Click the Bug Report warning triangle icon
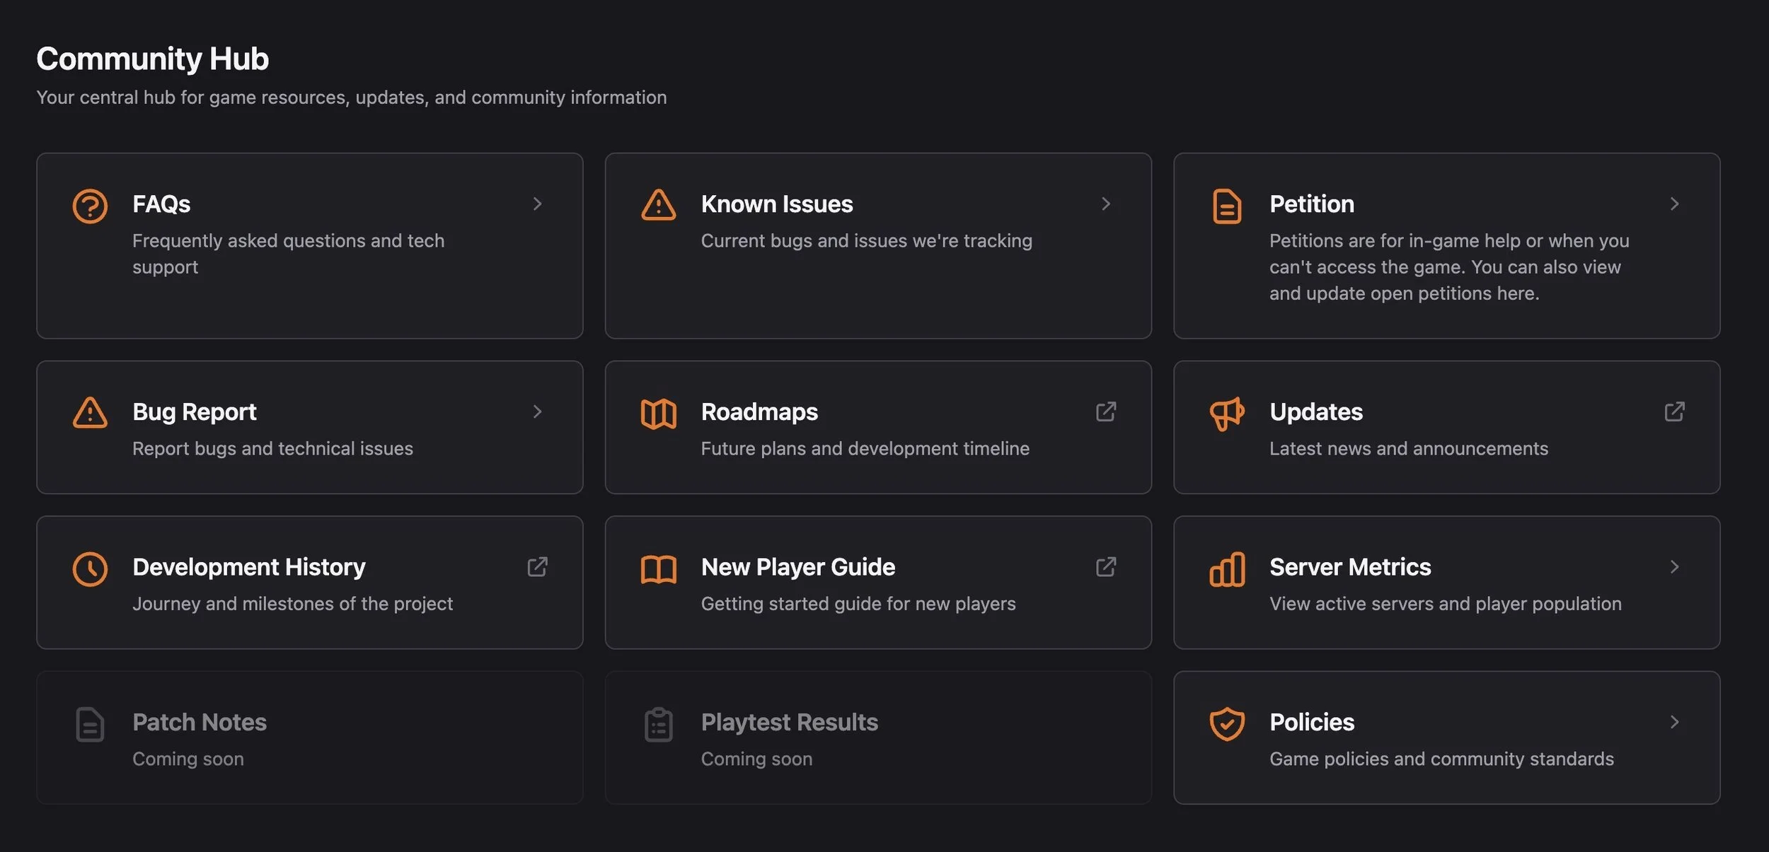Screen dimensions: 1769x852 coord(90,413)
